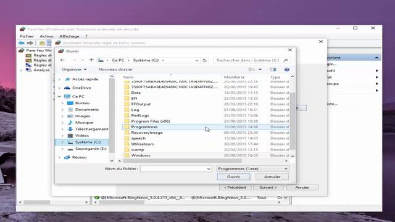This screenshot has height=222, width=395.
Task: Click the Nom du fichier input field
Action: click(x=176, y=168)
